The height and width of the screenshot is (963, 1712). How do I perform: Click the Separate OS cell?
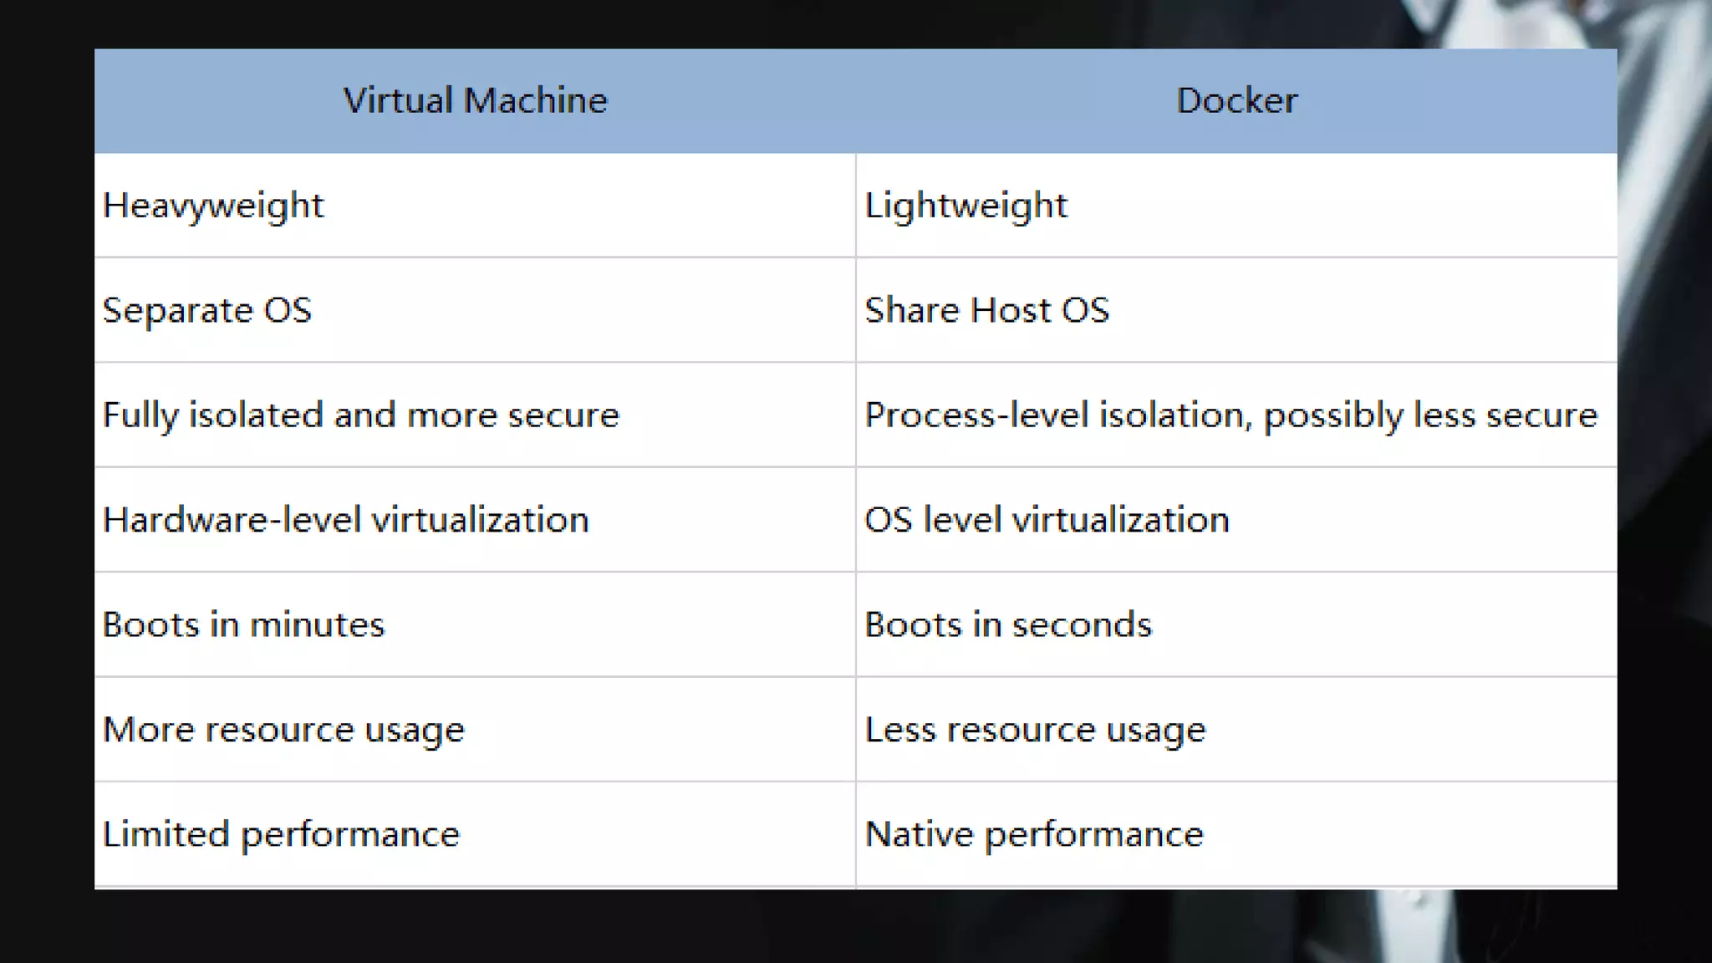[x=206, y=310]
